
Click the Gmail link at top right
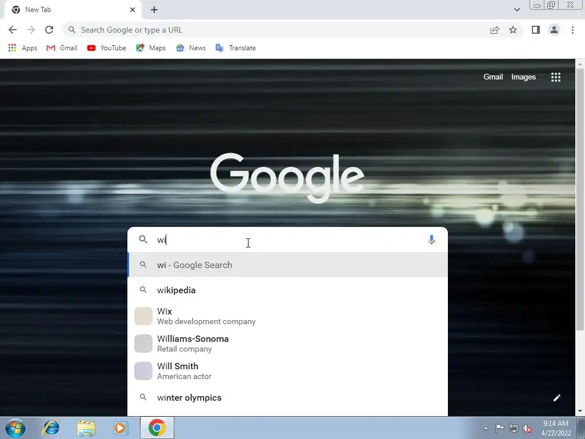(493, 77)
